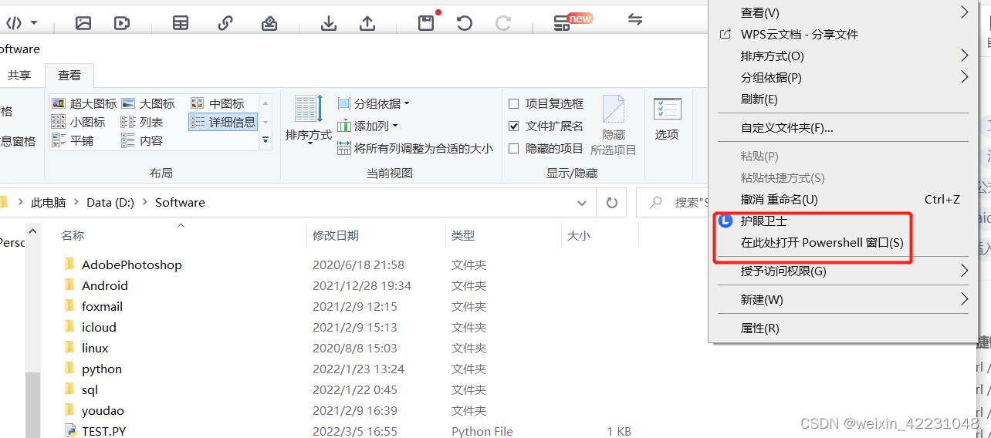Choose List (列表) layout
Viewport: 991px width, 438px height.
coord(142,122)
